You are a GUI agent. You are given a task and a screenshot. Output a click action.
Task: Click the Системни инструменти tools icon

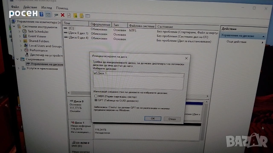[19, 26]
